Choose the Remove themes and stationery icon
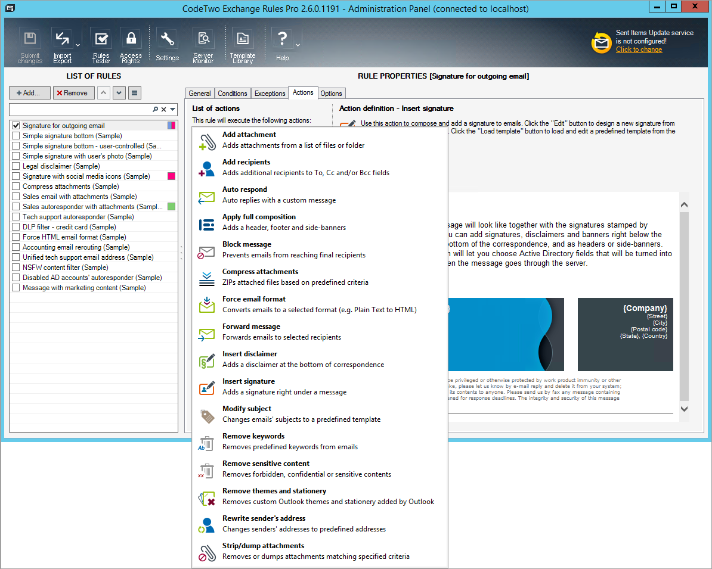712x569 pixels. (x=207, y=498)
